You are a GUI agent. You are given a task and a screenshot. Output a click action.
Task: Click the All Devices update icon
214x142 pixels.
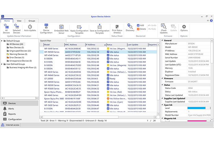pos(6,26)
